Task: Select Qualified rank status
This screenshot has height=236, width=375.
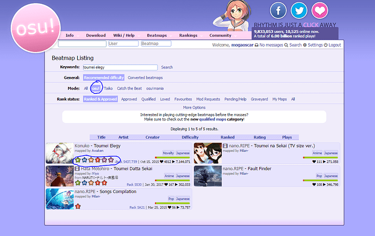Action: (x=148, y=99)
